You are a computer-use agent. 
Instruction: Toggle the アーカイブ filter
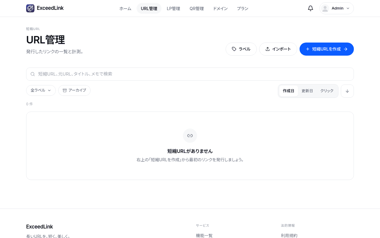pos(74,90)
